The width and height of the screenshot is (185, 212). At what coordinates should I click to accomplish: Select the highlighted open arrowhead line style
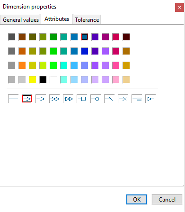pyautogui.click(x=27, y=99)
